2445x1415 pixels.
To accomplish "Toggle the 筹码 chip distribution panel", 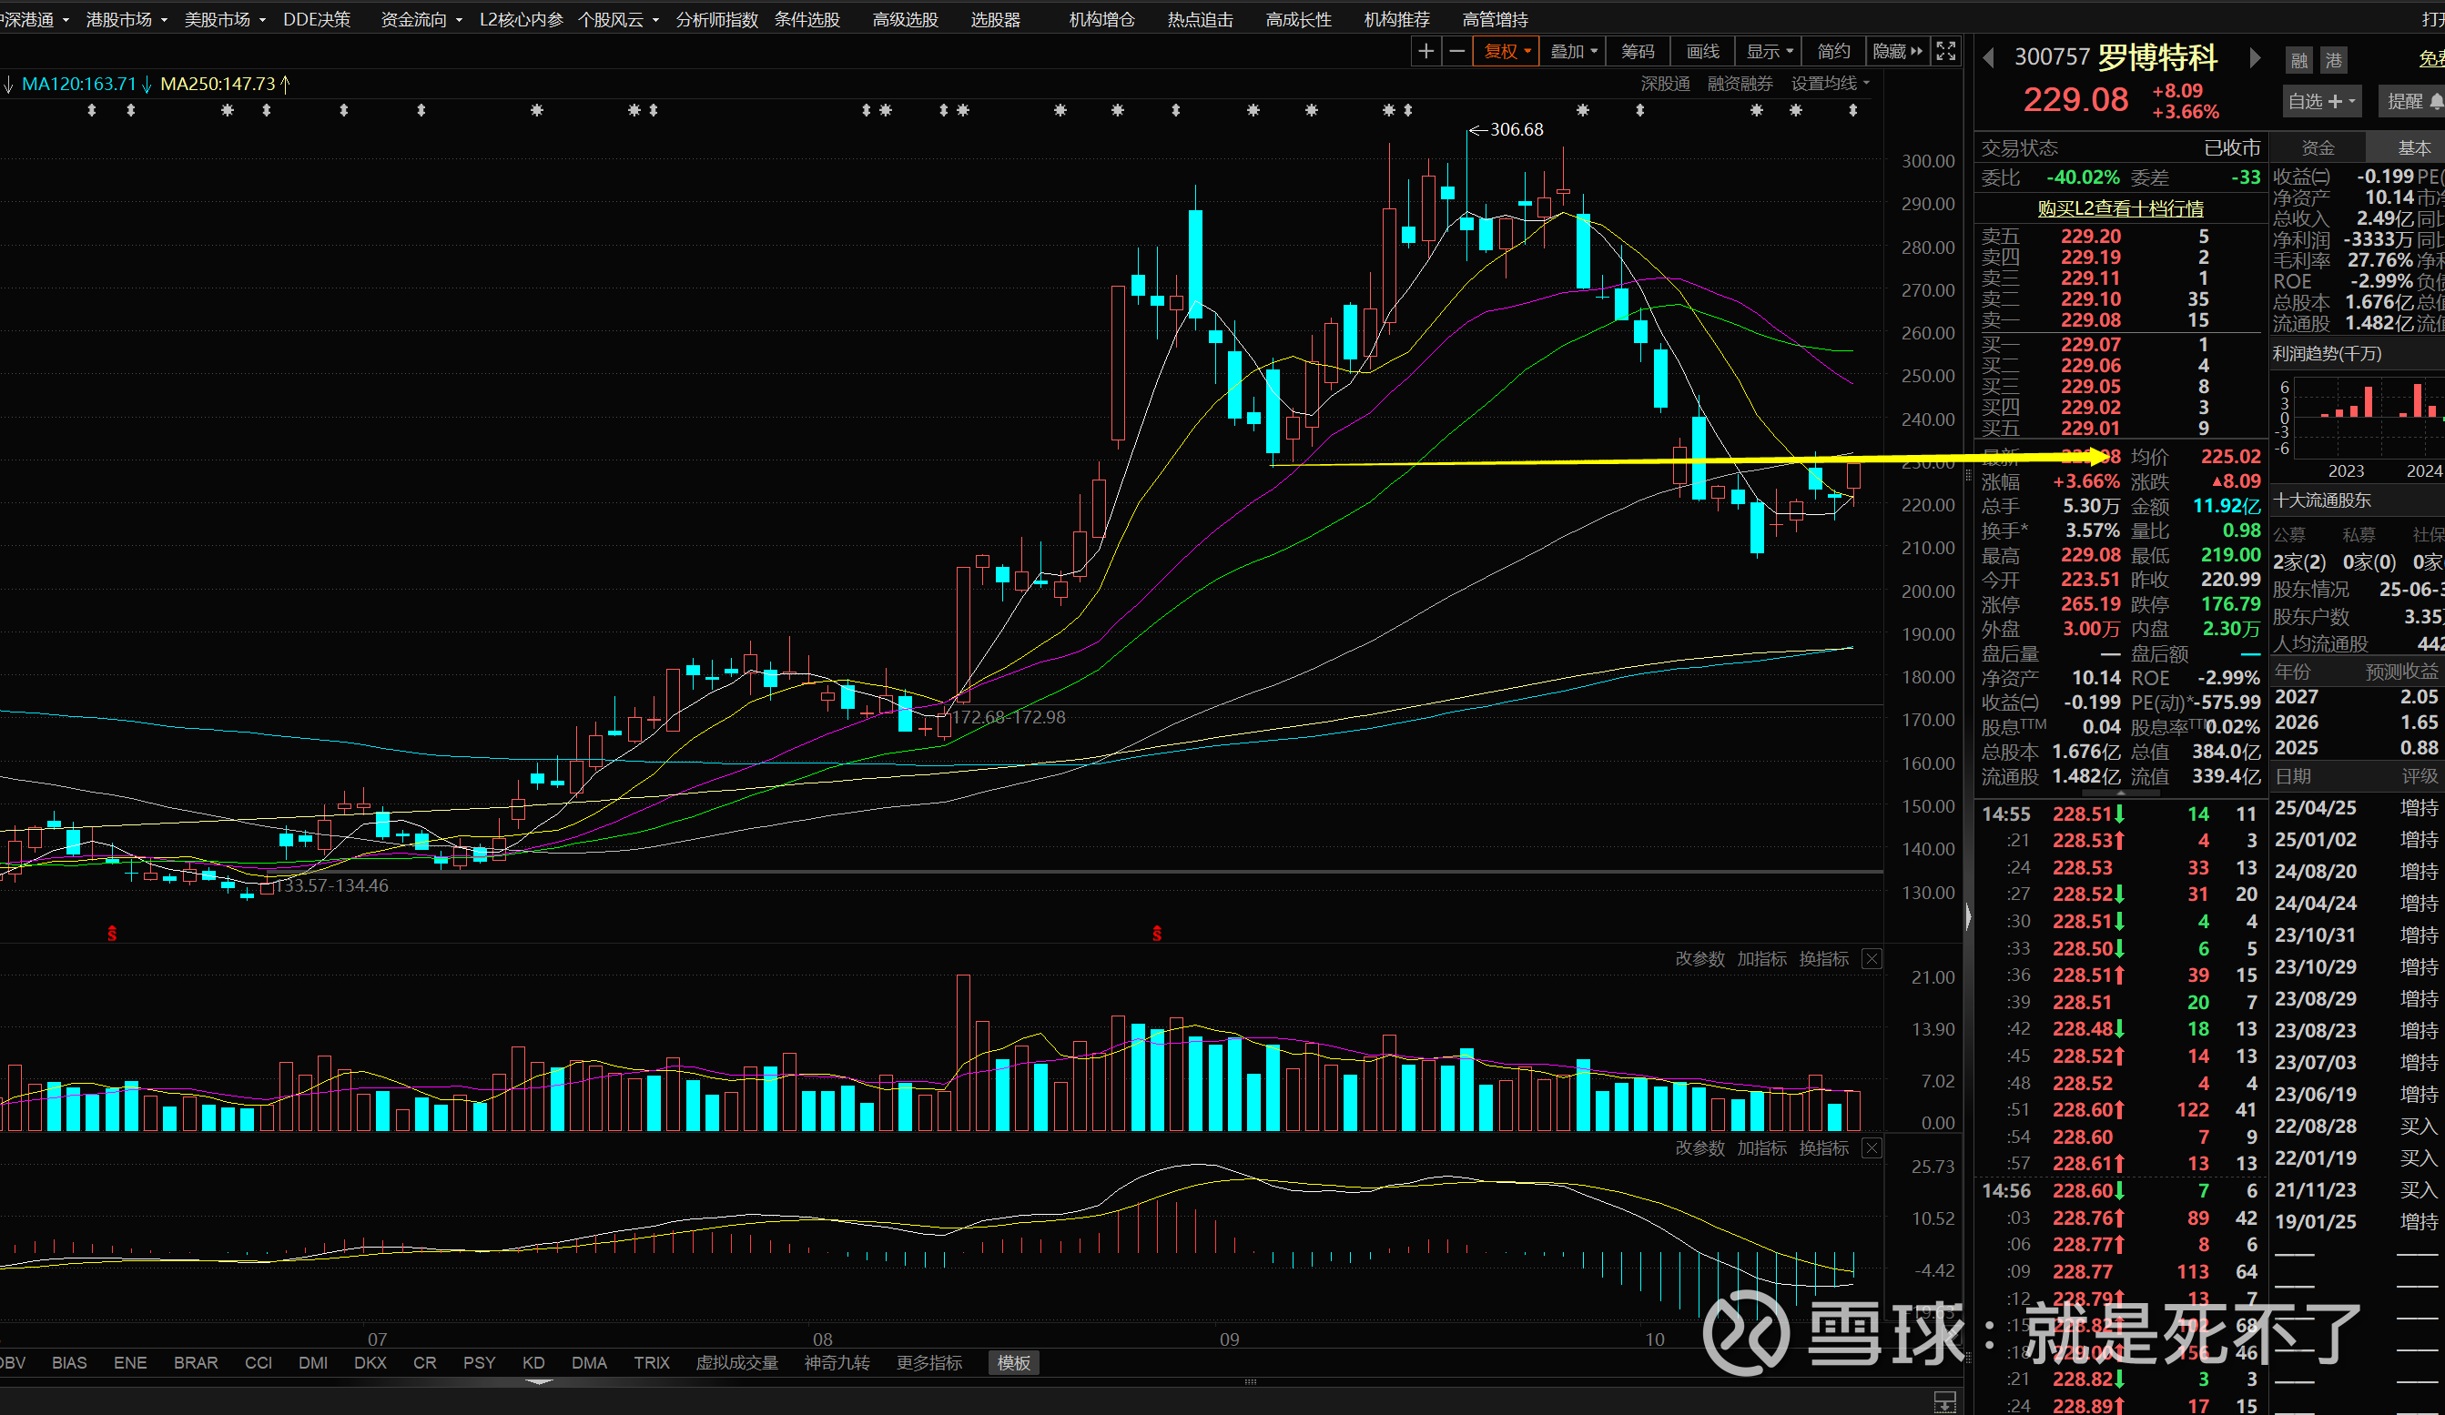I will tap(1638, 51).
